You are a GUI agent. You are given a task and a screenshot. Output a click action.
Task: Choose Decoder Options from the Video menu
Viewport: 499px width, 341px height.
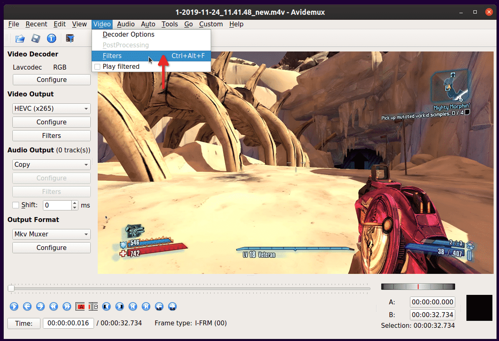point(128,35)
